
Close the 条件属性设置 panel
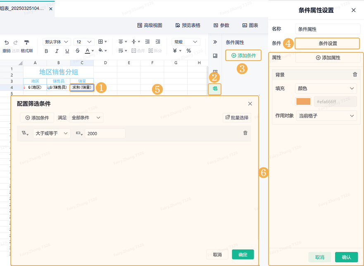[354, 10]
